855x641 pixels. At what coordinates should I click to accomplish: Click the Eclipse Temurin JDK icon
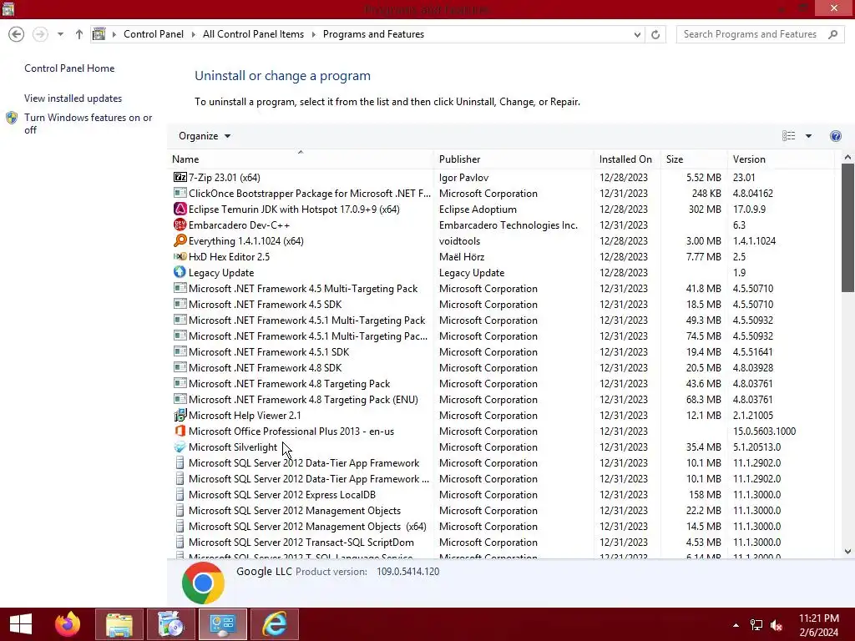coord(180,209)
